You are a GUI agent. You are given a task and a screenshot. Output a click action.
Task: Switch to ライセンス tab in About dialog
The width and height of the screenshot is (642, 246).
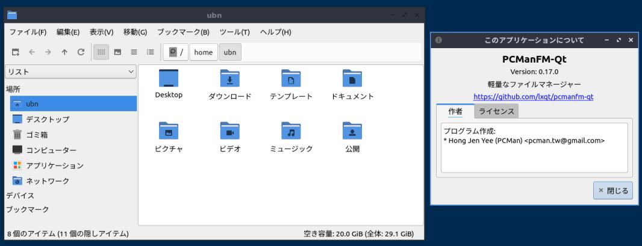click(x=496, y=111)
